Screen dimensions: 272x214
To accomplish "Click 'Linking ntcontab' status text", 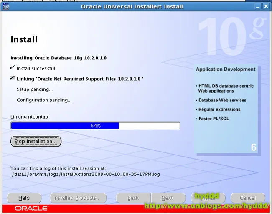I will tap(29, 117).
